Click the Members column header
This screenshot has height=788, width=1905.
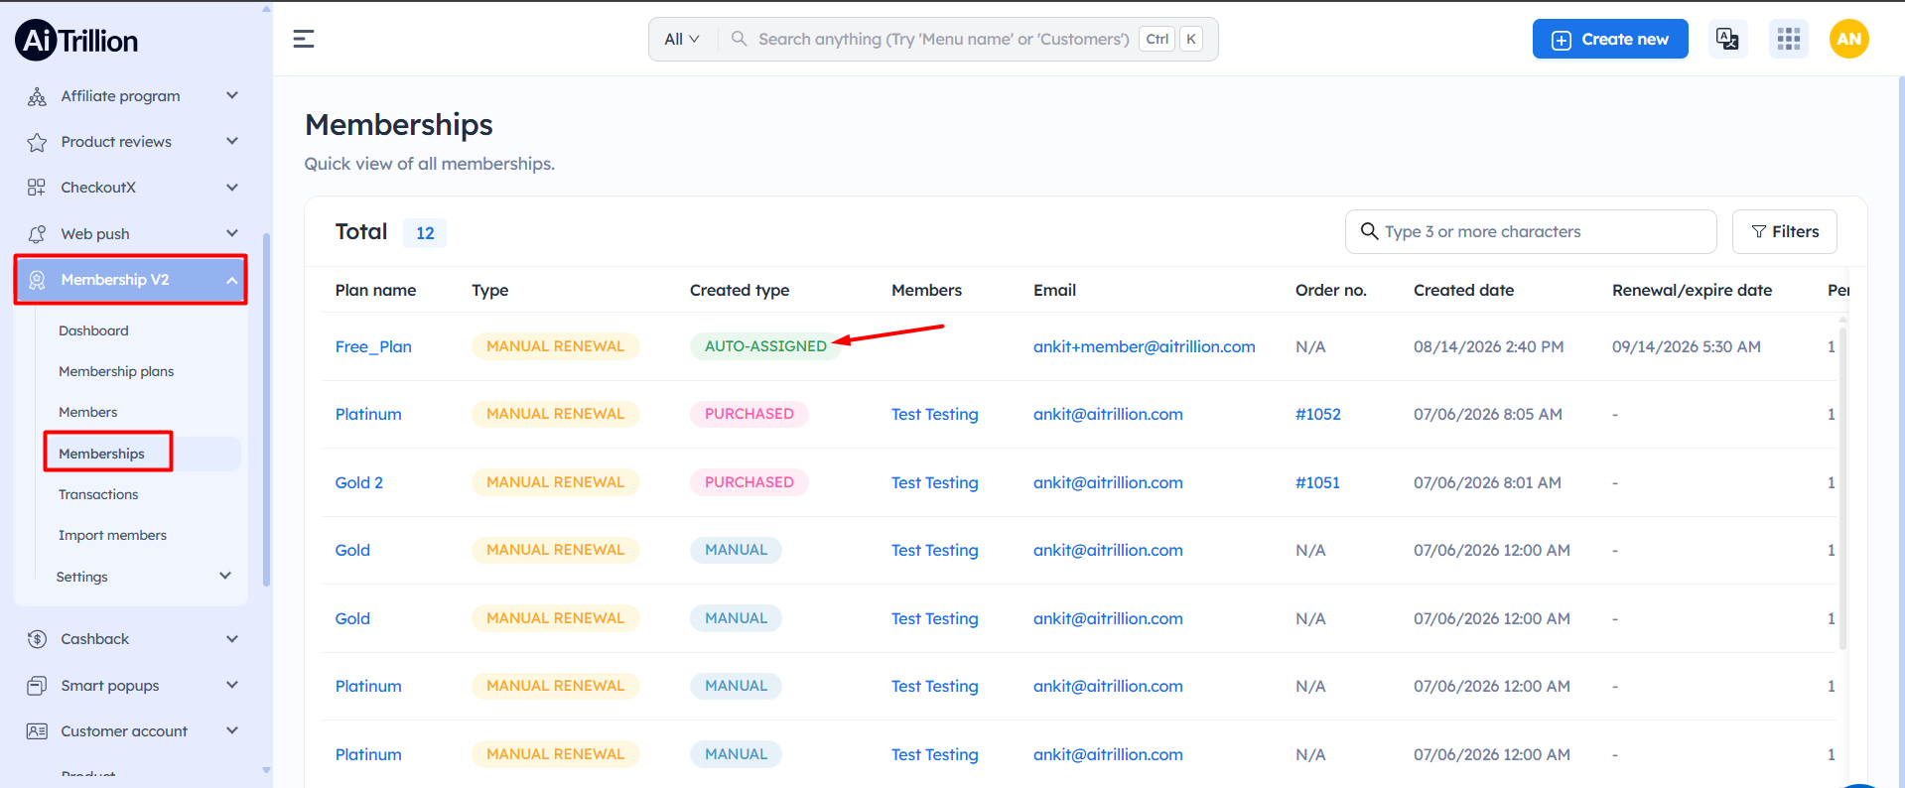(926, 290)
